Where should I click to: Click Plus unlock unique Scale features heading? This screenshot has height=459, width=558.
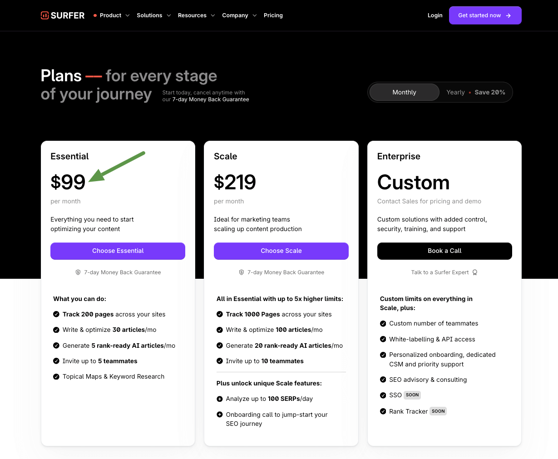coord(269,383)
